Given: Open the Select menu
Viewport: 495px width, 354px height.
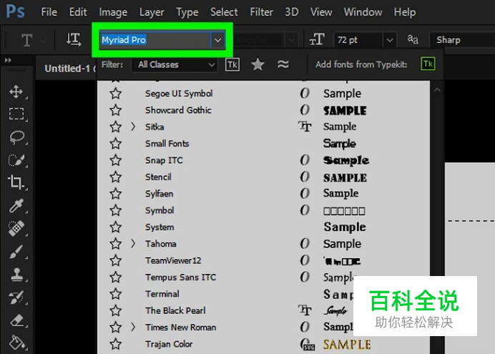Looking at the screenshot, I should [224, 12].
